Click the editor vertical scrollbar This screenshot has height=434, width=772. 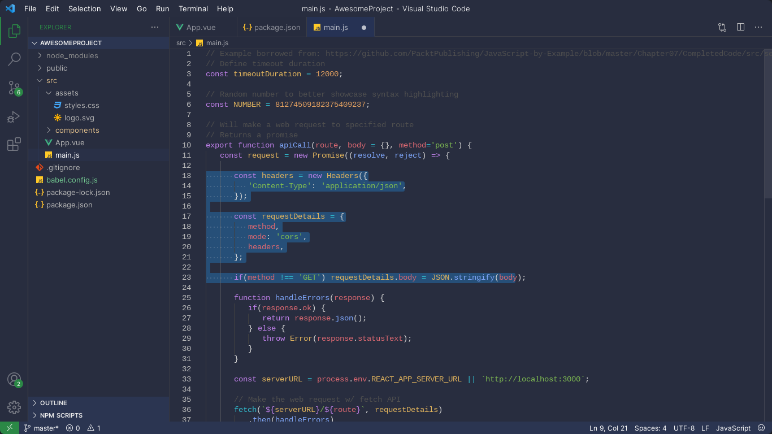(768, 123)
